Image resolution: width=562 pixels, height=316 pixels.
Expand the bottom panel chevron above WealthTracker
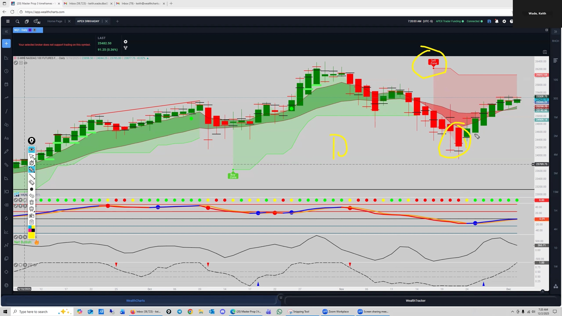coord(281,298)
